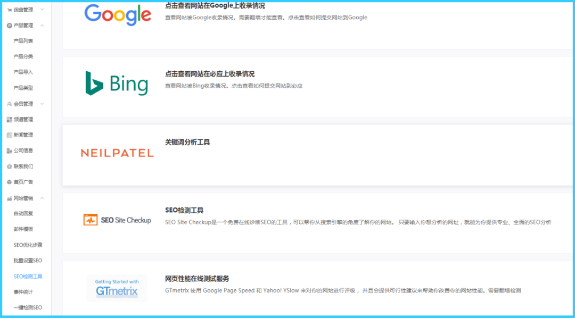The image size is (575, 318).
Task: Open 新闻管理 section
Action: pyautogui.click(x=23, y=135)
